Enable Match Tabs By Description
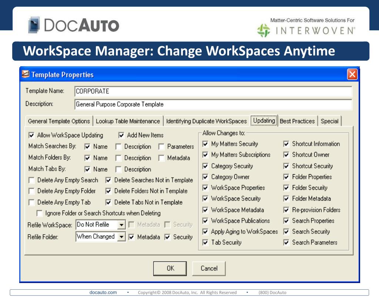This screenshot has width=379, height=303. click(x=118, y=169)
